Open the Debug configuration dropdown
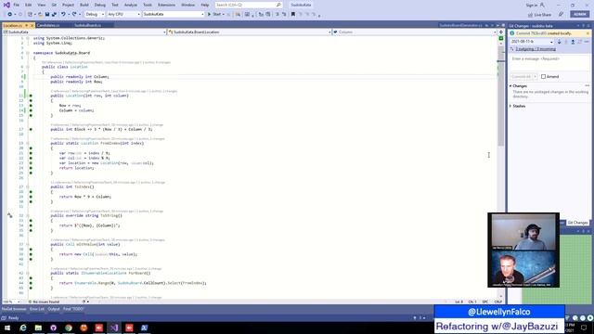The height and width of the screenshot is (334, 594). click(x=95, y=15)
